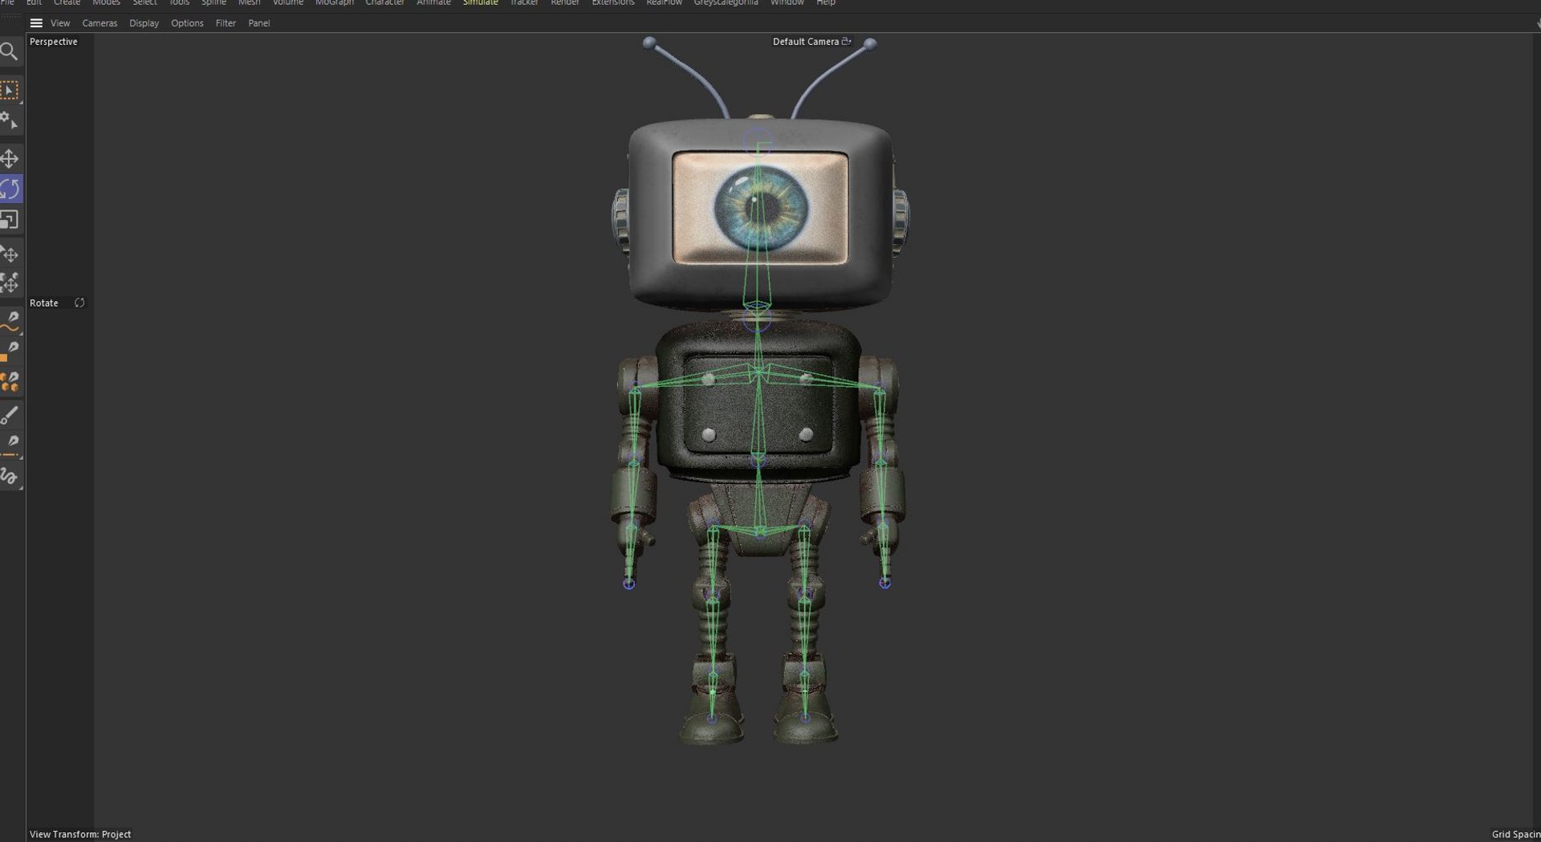The width and height of the screenshot is (1541, 842).
Task: Select the line pen tool icon
Action: [10, 445]
